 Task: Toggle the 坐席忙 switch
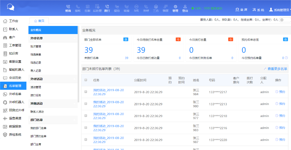click(x=285, y=20)
